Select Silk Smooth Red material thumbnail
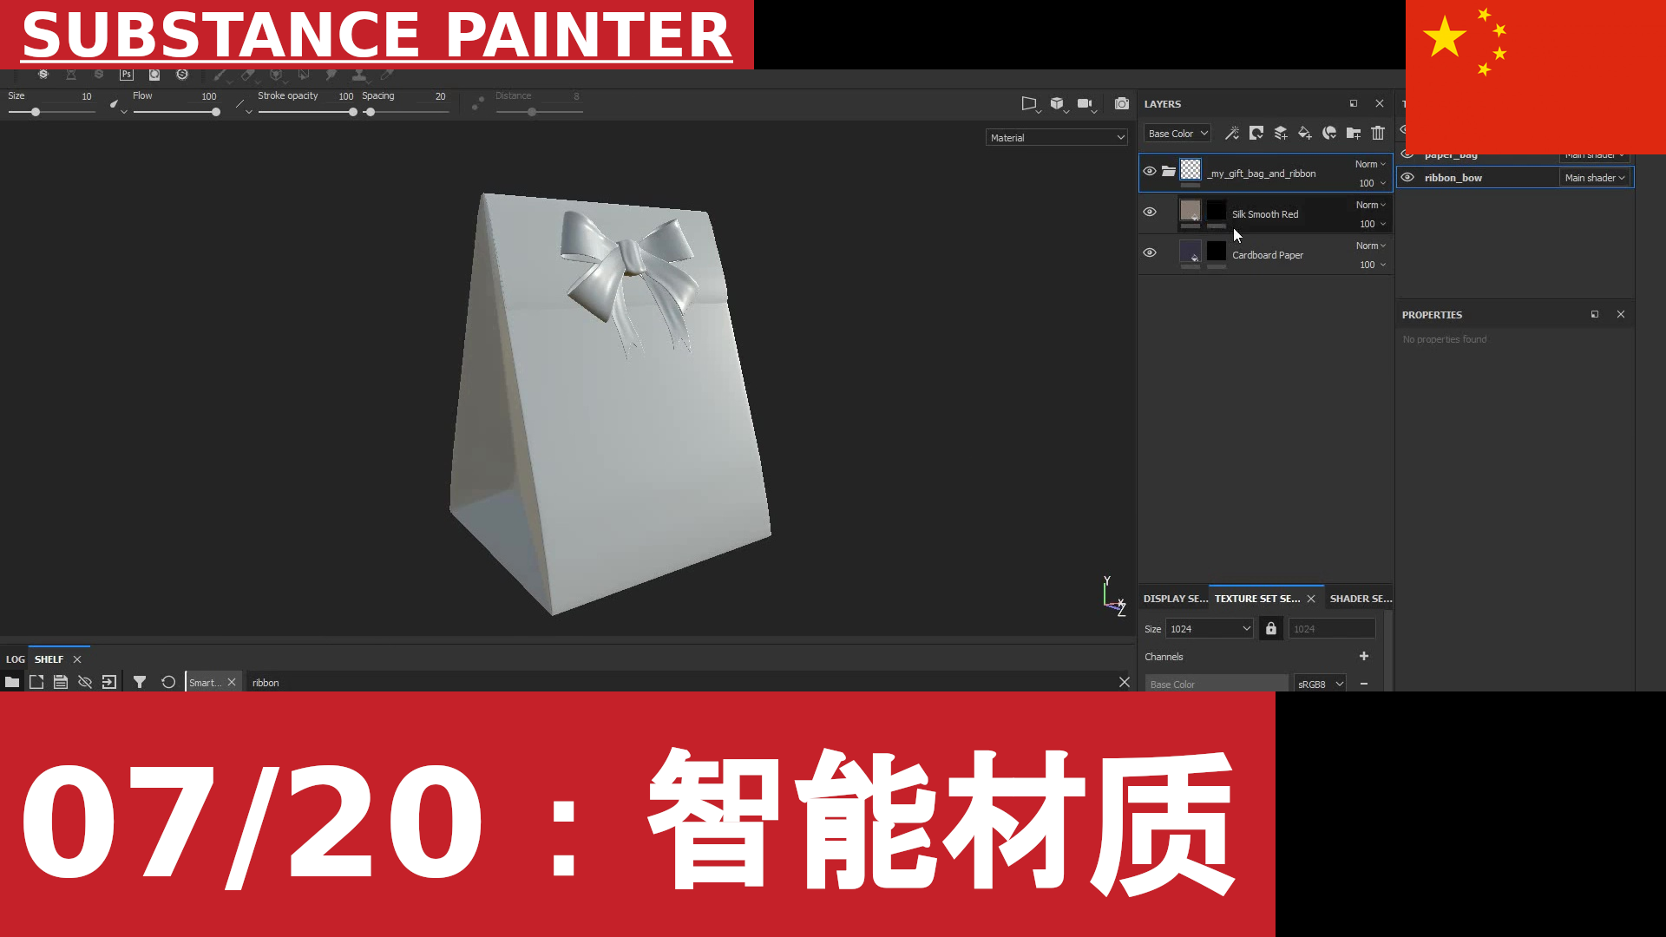This screenshot has width=1666, height=937. 1190,210
